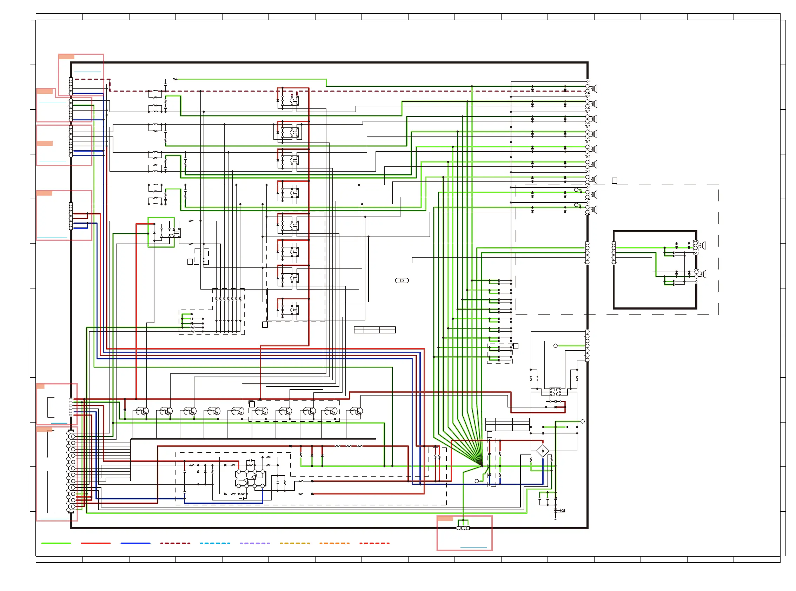Click the IC chip inside the bottom dashed section
The image size is (796, 591).
251,479
